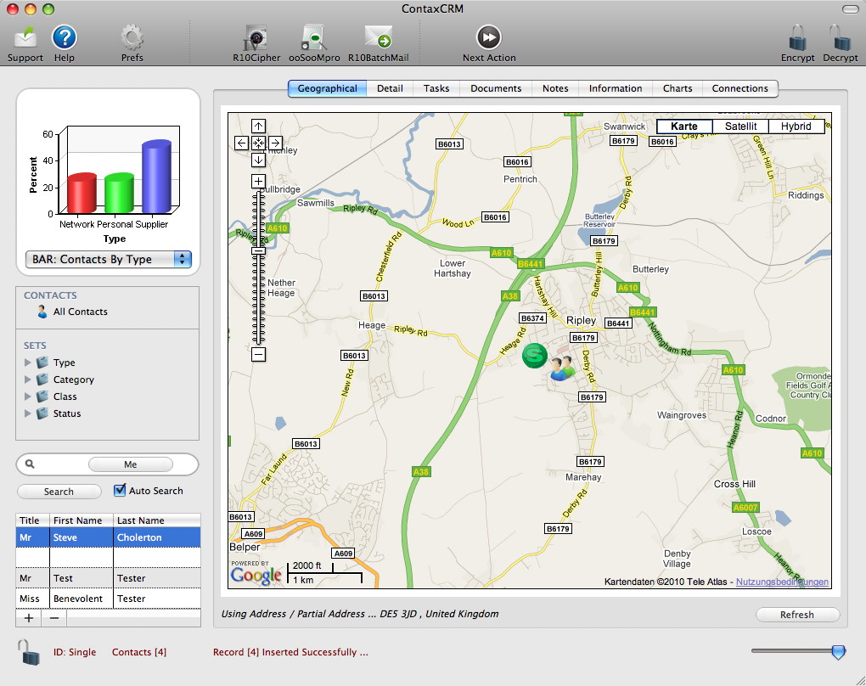This screenshot has height=686, width=866.
Task: Click the two-person contacts map marker
Action: 563,368
